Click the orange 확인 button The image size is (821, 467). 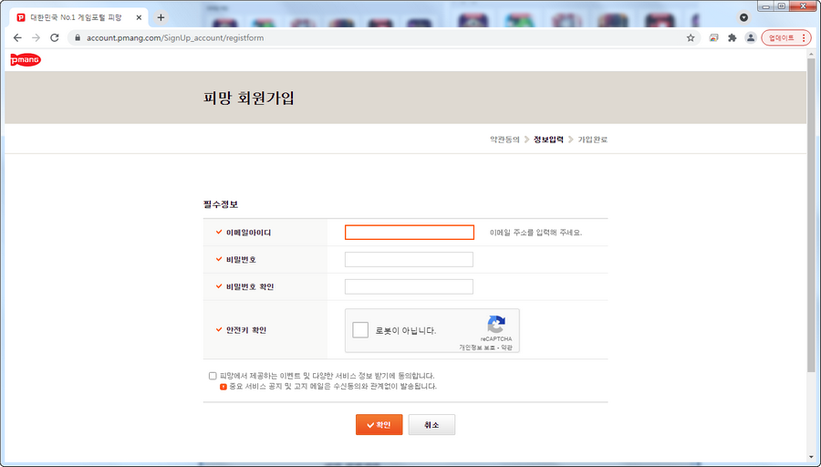(x=379, y=425)
